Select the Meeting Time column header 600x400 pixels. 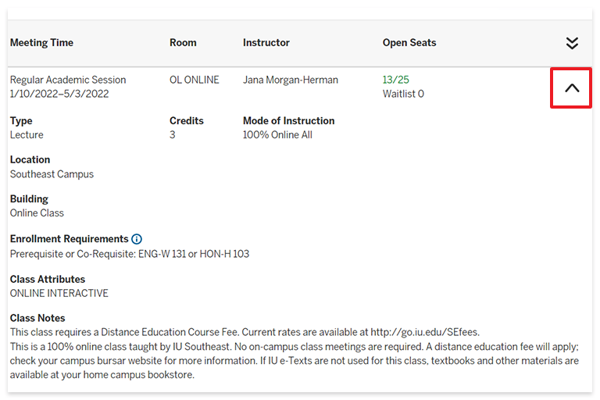41,42
